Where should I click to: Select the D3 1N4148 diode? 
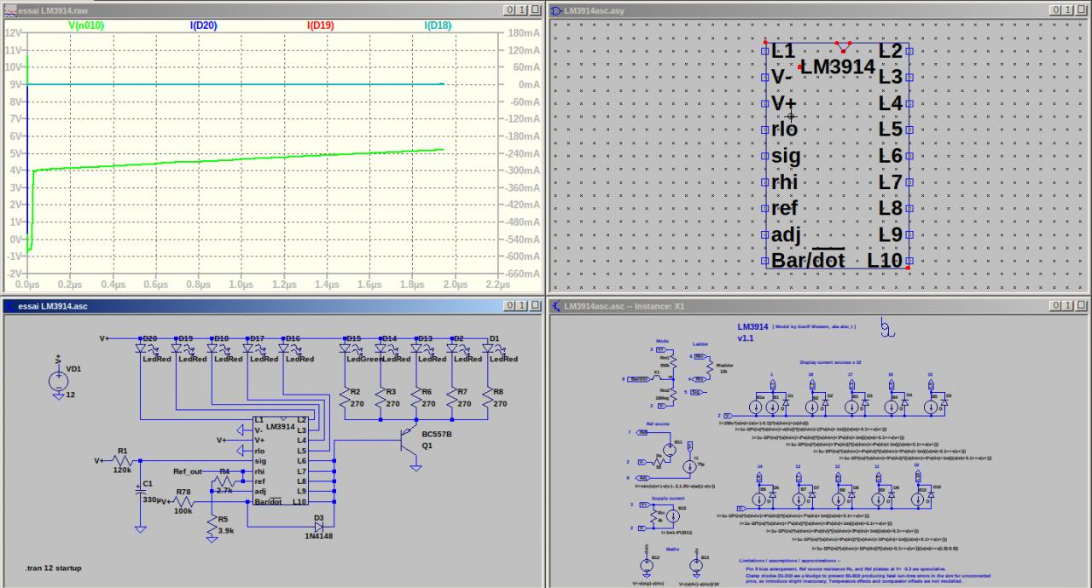tap(318, 527)
